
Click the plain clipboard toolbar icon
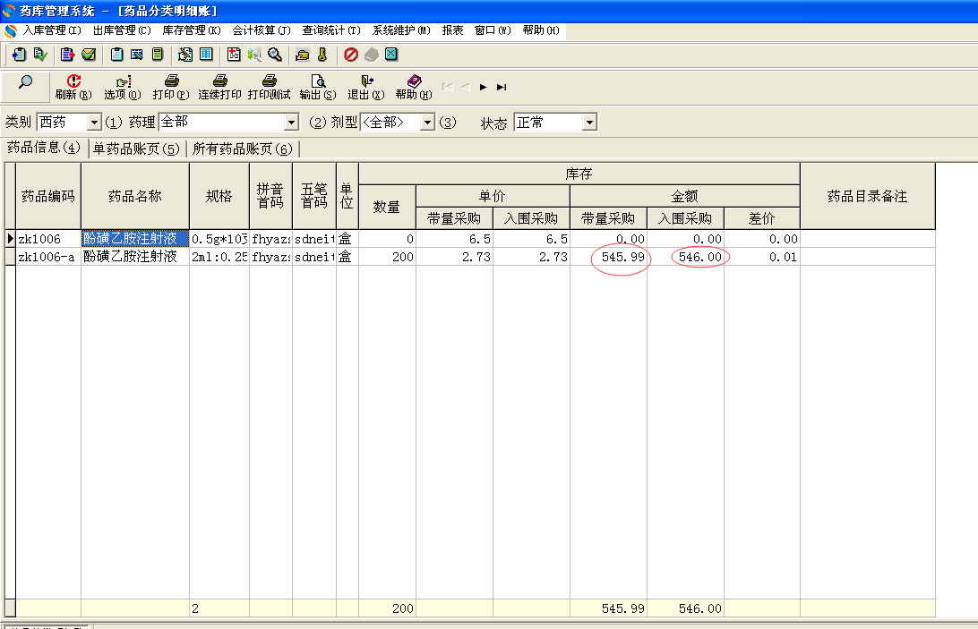[116, 55]
